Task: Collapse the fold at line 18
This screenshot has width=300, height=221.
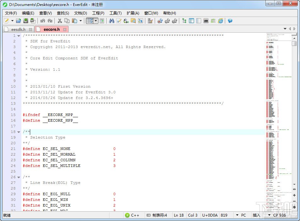Action: (19, 132)
